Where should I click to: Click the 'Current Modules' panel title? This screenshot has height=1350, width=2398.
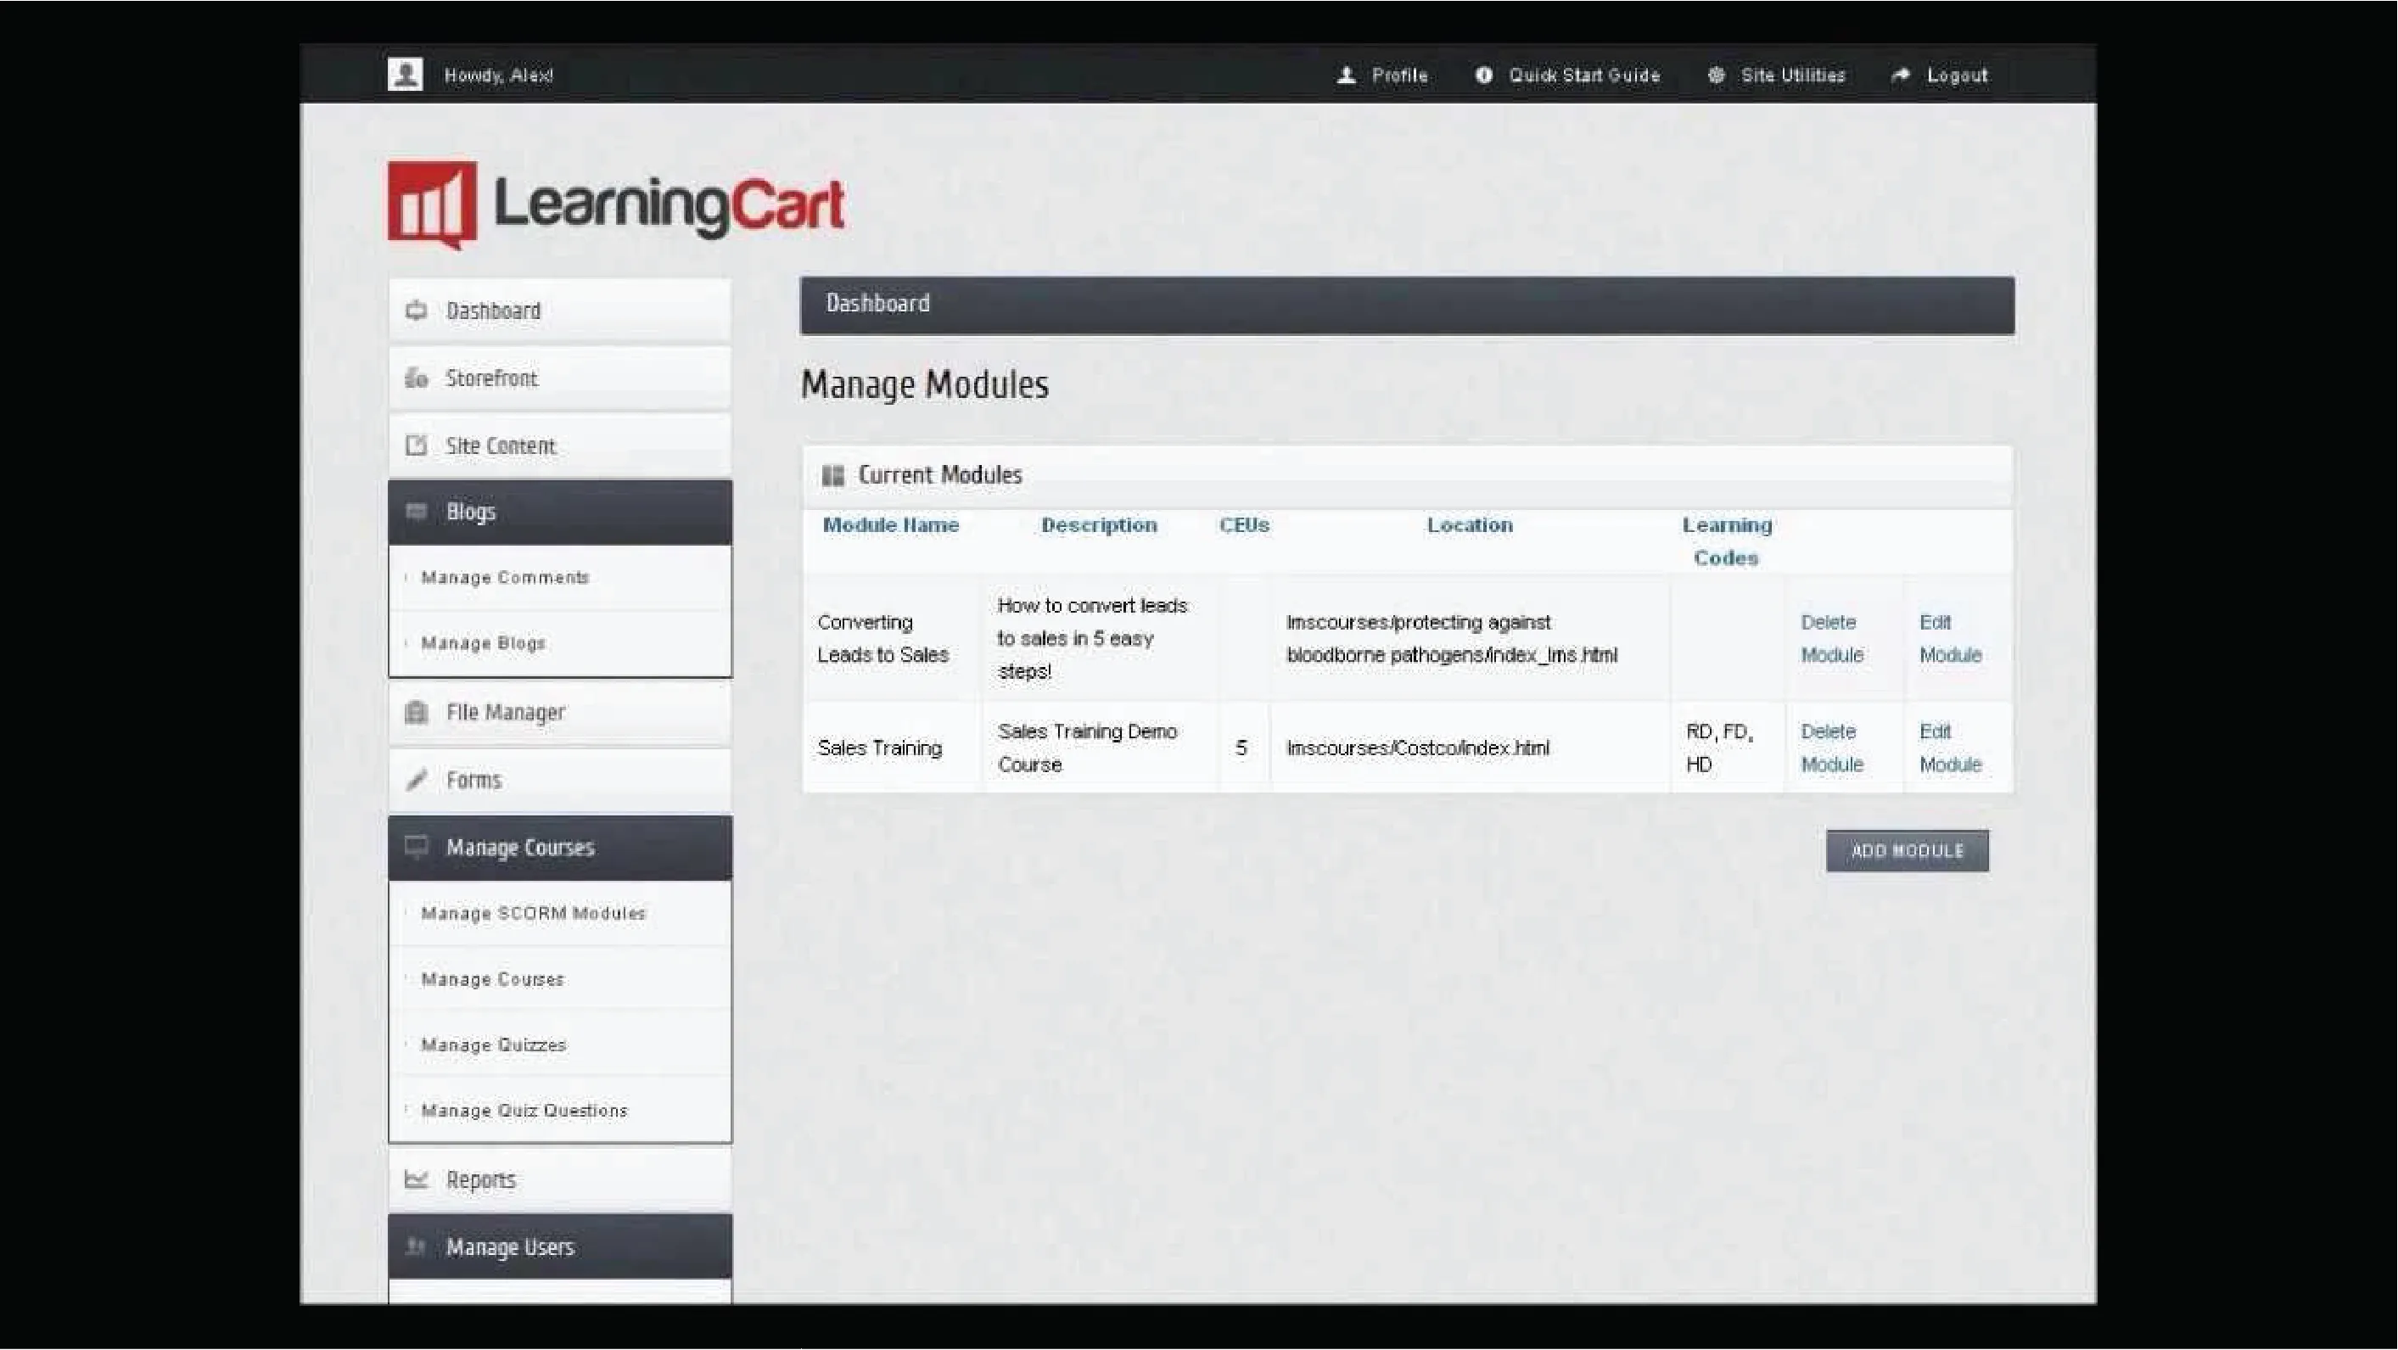tap(939, 476)
